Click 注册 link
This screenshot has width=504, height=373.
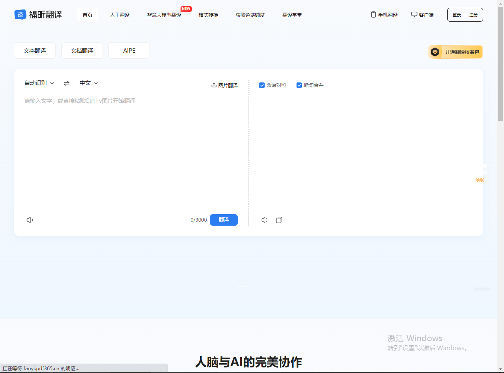pos(473,15)
